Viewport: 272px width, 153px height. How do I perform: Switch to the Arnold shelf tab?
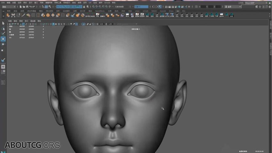[x=163, y=11]
